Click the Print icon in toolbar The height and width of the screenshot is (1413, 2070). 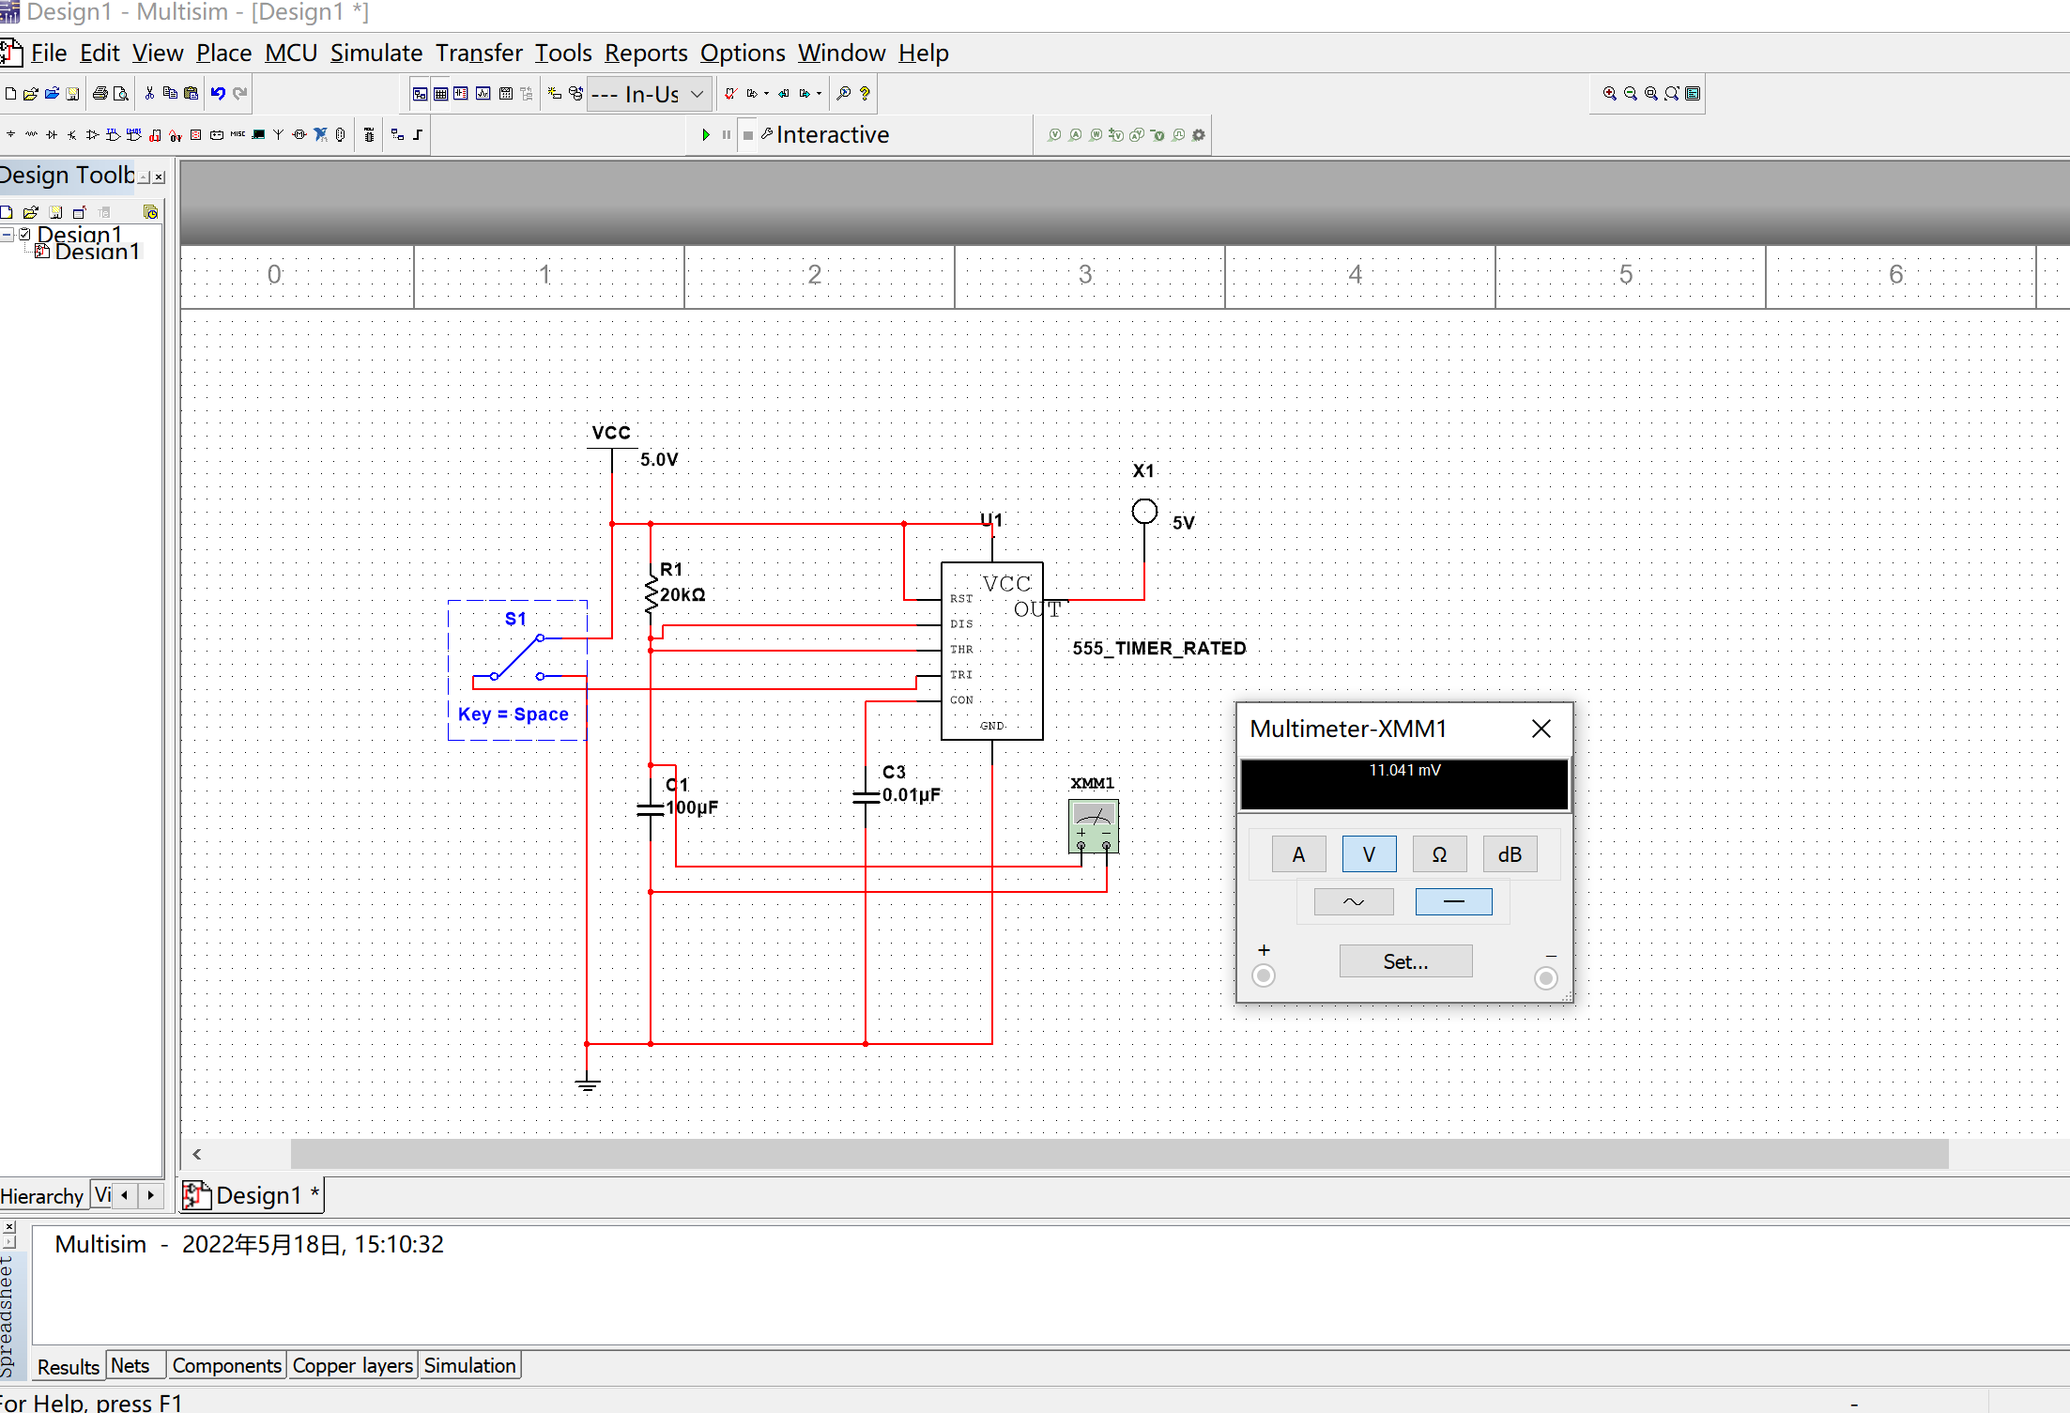click(100, 94)
